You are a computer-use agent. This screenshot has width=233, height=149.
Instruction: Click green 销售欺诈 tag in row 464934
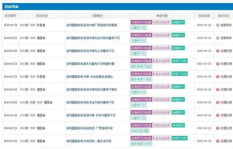coord(178,48)
